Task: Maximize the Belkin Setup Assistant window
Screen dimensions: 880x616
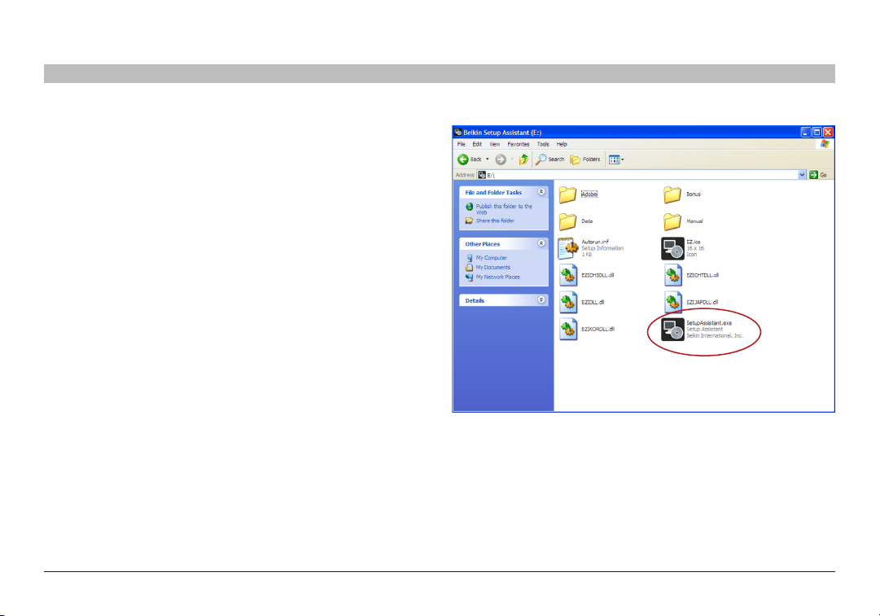Action: click(817, 133)
